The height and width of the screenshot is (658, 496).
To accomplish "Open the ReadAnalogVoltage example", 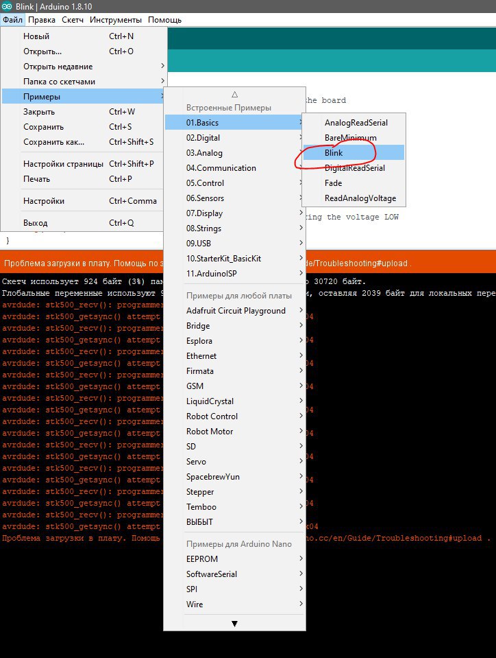I will (354, 198).
